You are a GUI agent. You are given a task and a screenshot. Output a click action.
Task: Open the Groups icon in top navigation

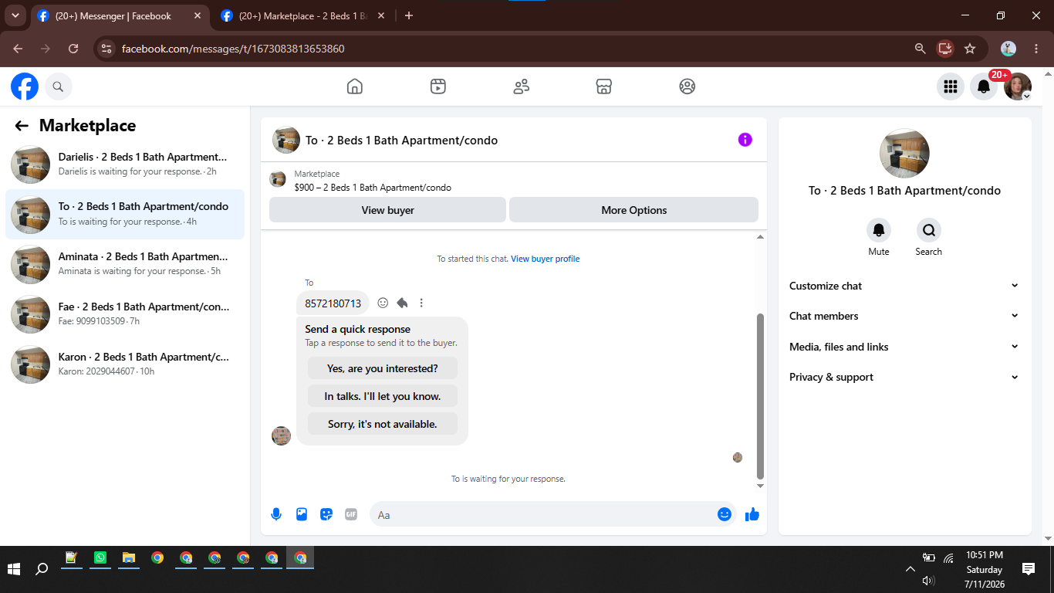[x=687, y=86]
